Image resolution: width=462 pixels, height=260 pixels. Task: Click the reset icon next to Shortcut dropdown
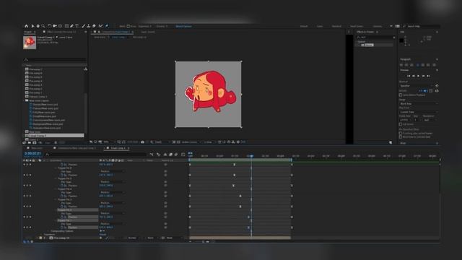click(x=437, y=86)
